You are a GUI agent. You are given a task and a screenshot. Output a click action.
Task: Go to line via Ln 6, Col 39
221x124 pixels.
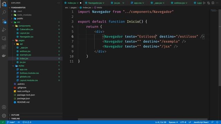[161, 122]
